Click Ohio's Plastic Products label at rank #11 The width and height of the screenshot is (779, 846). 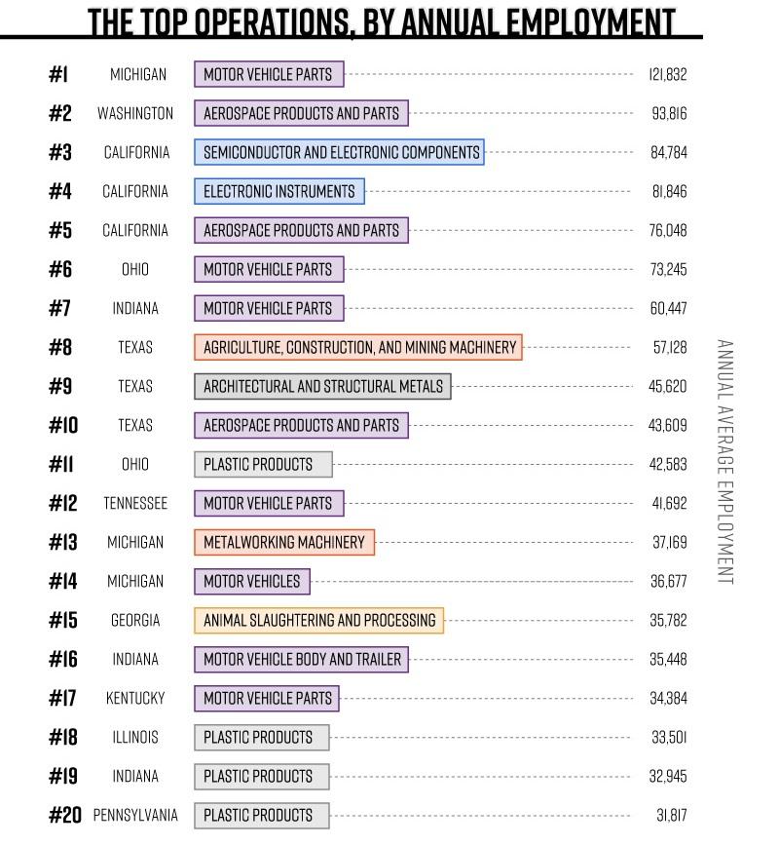tap(263, 464)
